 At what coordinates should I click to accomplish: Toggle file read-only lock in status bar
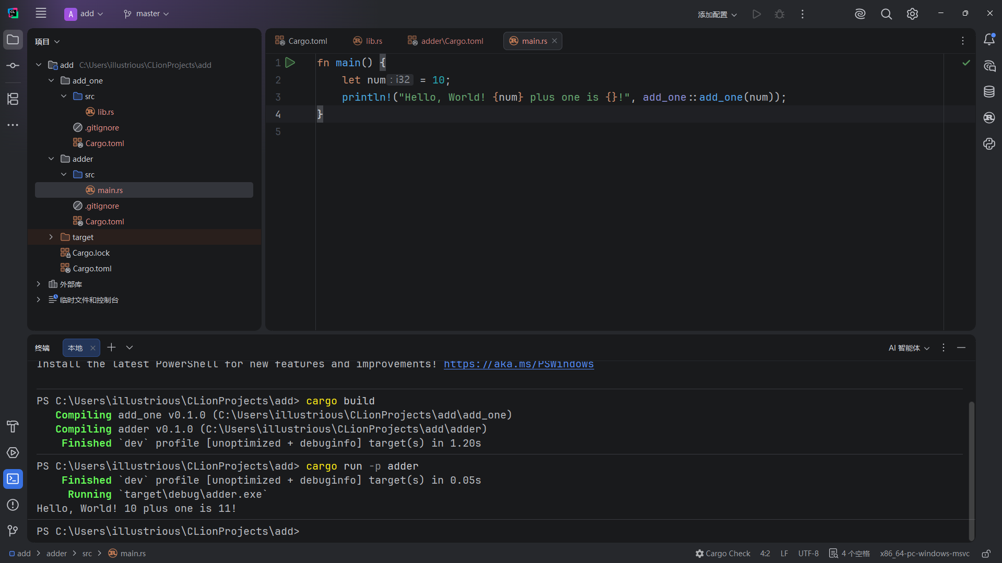(986, 554)
